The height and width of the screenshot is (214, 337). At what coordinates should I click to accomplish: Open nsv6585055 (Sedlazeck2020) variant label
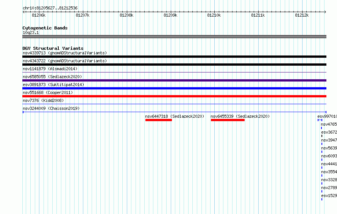coord(52,77)
